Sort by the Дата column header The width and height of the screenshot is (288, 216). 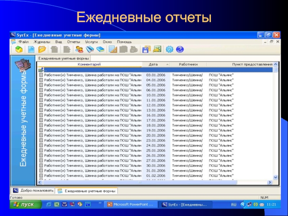[x=153, y=64]
